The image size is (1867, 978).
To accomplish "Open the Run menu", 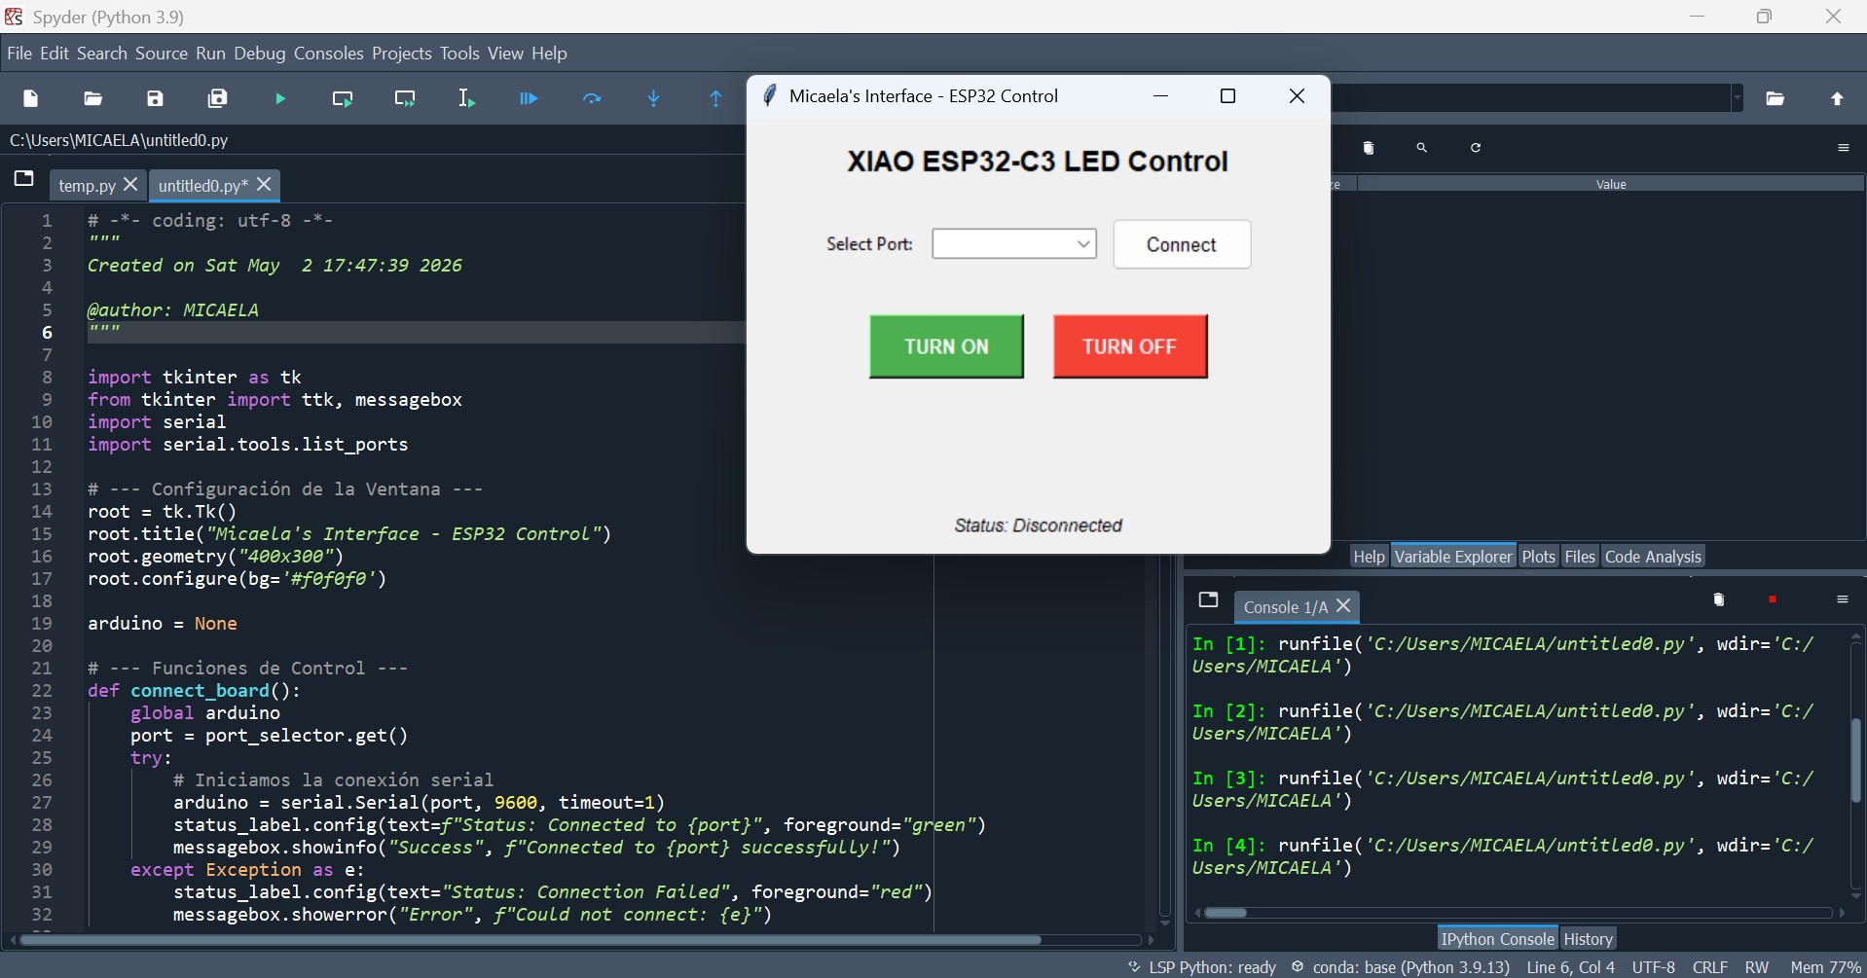I will (x=210, y=54).
